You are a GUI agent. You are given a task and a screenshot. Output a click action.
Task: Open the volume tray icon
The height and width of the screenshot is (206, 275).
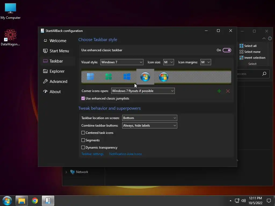point(244,201)
